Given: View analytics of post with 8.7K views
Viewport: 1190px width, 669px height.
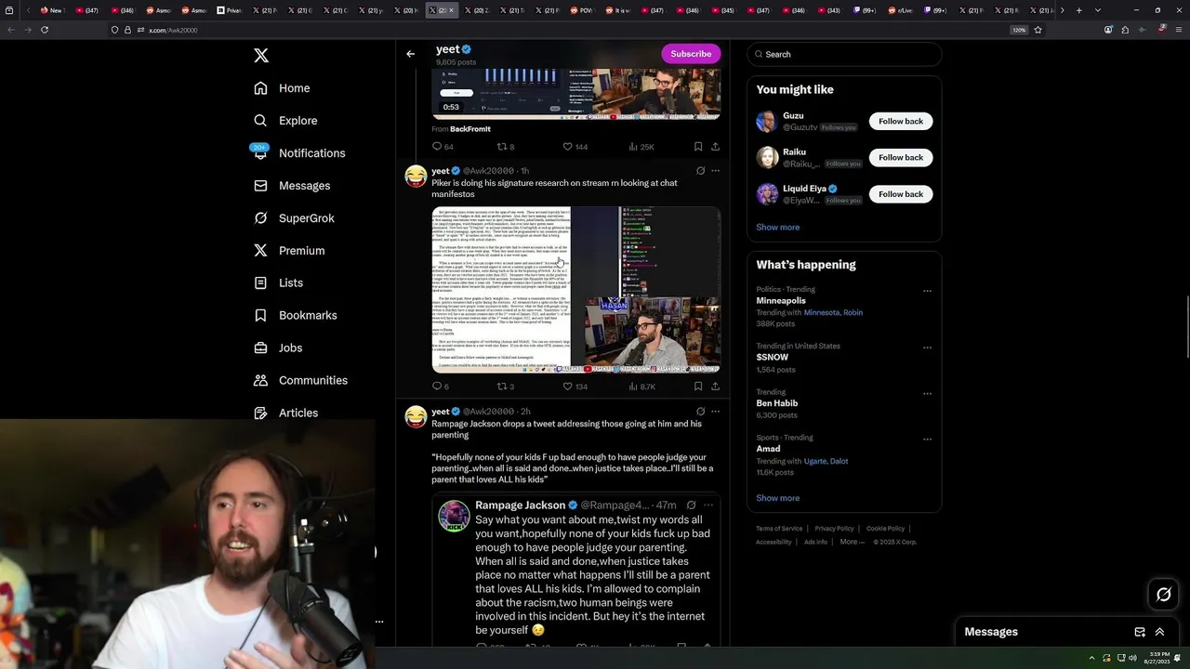Looking at the screenshot, I should point(641,387).
